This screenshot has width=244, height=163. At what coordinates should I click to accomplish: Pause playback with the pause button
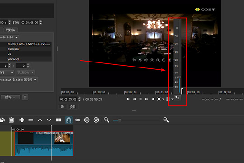click(141, 99)
